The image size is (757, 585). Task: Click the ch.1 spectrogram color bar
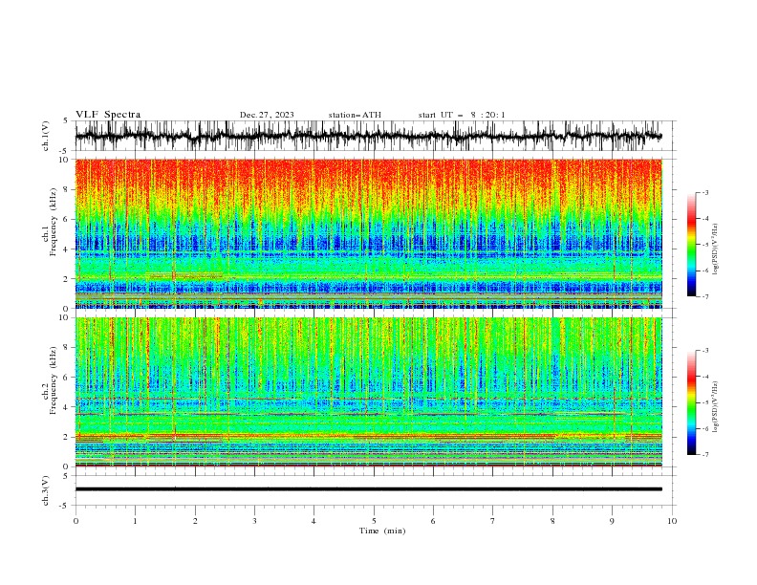coord(691,245)
